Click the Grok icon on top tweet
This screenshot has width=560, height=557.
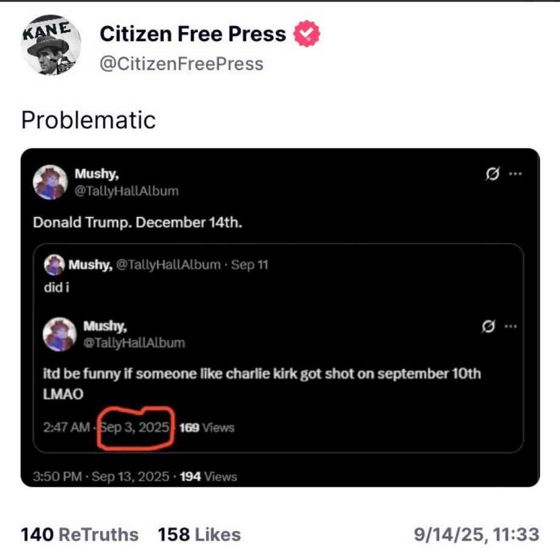coord(492,174)
